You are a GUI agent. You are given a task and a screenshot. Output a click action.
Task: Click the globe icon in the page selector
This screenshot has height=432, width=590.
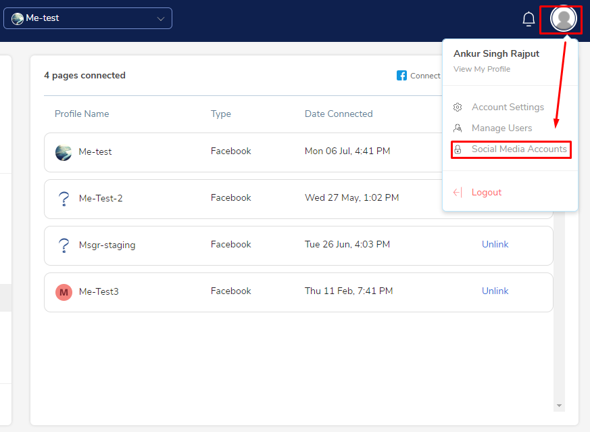click(18, 18)
